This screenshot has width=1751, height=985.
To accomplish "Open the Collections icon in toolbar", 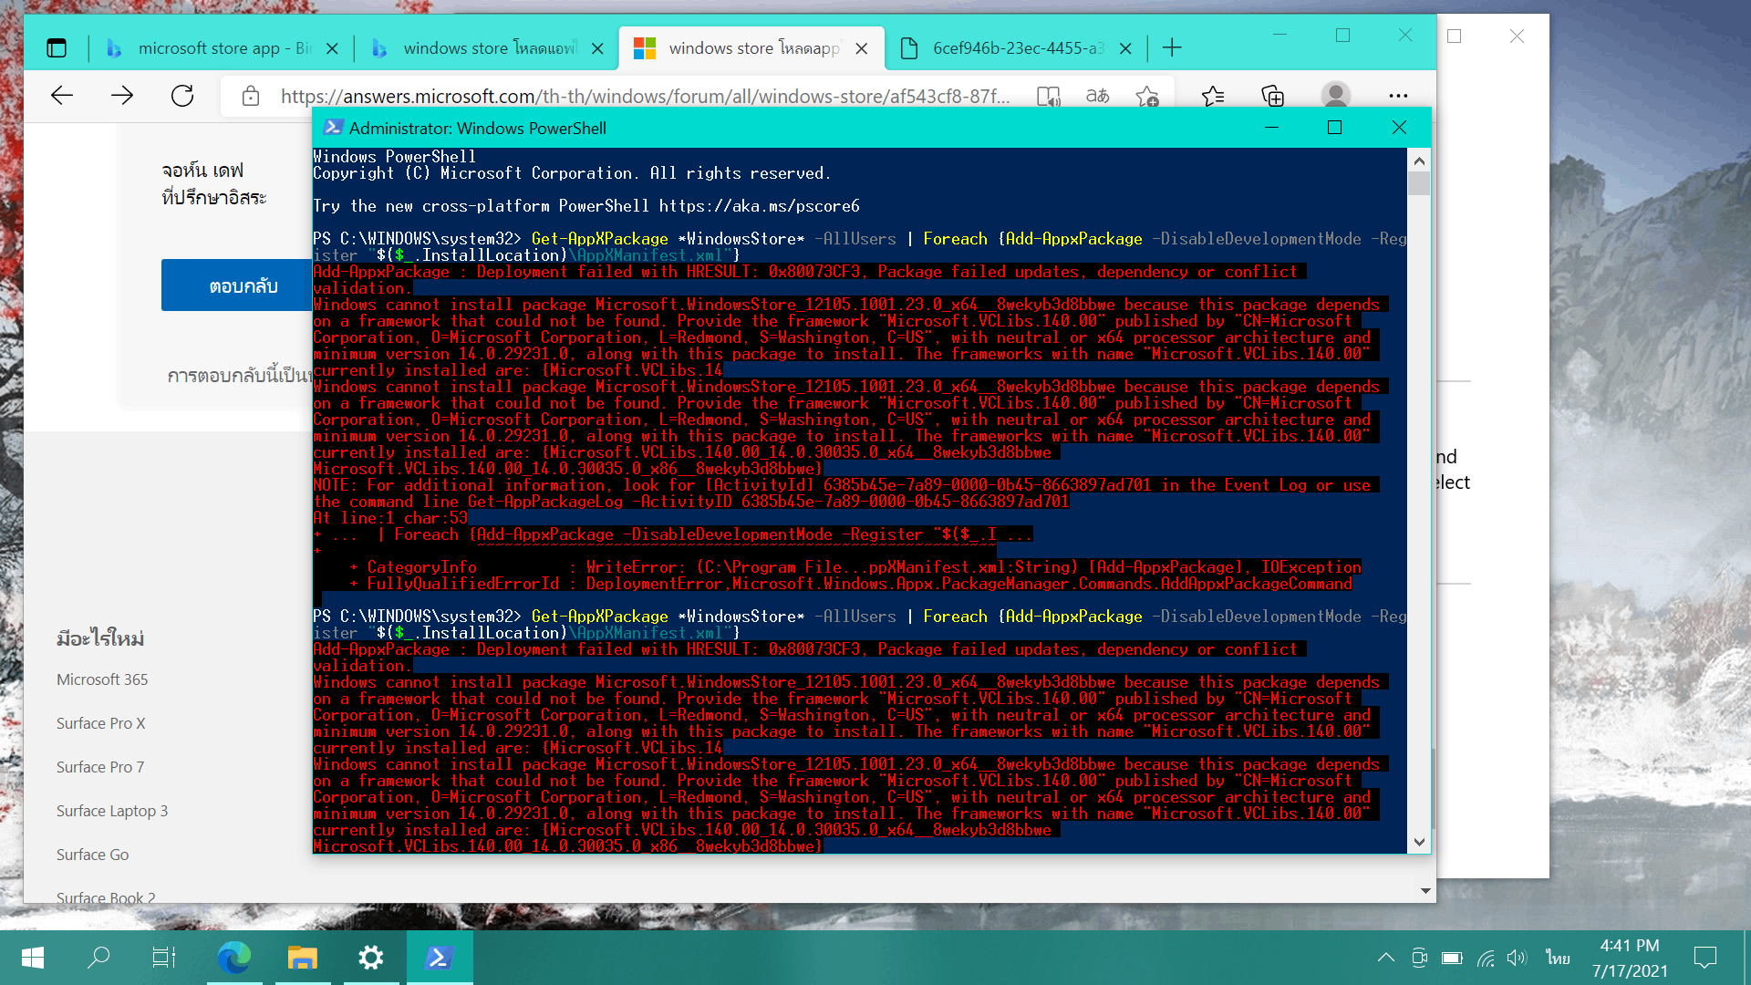I will (1272, 96).
